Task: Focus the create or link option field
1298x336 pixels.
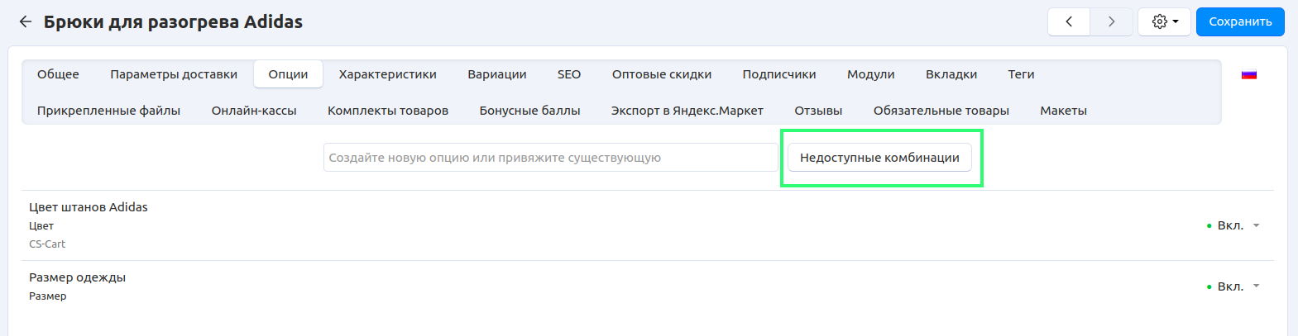Action: 550,158
